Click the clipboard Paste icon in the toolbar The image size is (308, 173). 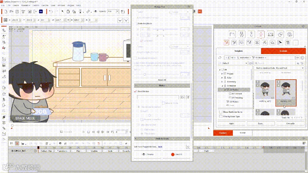68,12
